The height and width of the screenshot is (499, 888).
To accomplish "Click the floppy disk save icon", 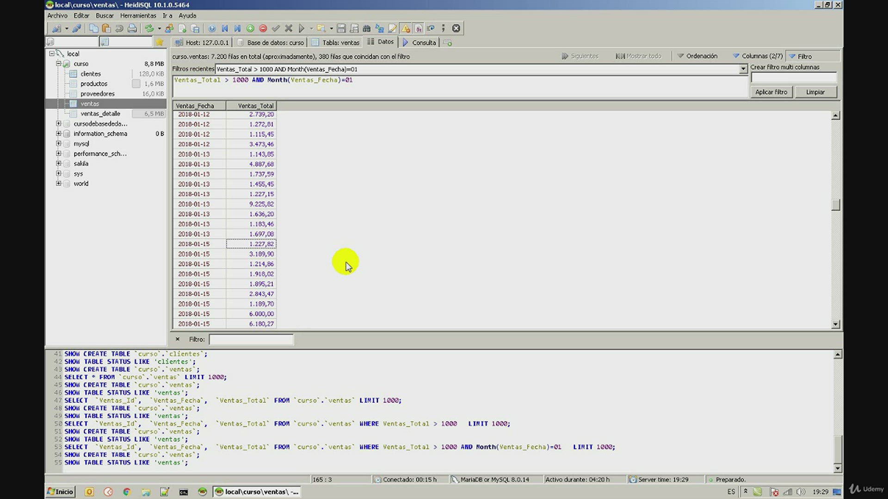I will pyautogui.click(x=341, y=28).
